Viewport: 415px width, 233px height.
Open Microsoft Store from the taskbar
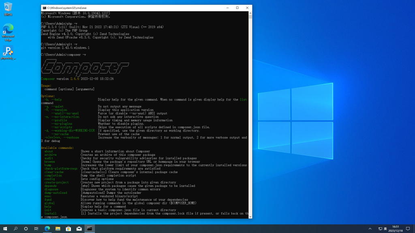[68, 229]
